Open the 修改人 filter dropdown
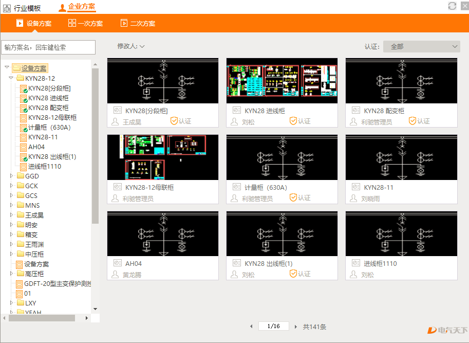 [x=131, y=46]
